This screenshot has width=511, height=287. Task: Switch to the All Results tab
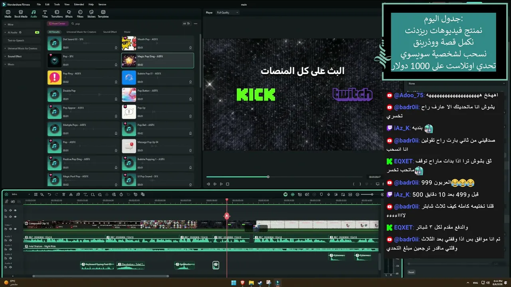point(54,32)
